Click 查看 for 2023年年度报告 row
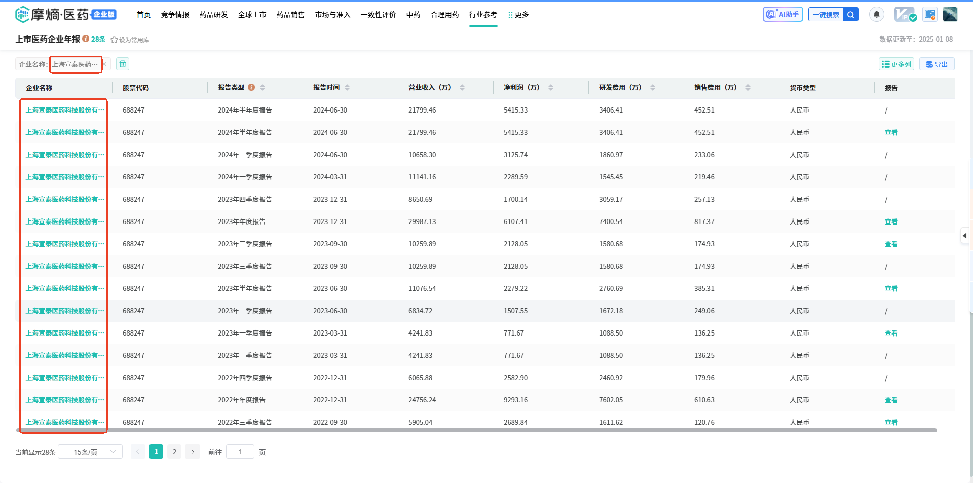The height and width of the screenshot is (483, 973). [x=891, y=221]
